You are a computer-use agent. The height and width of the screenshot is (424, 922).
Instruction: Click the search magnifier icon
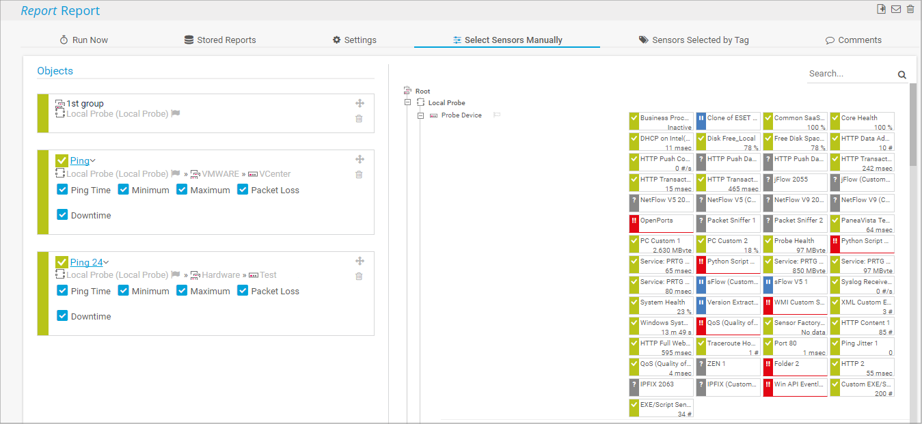[901, 75]
